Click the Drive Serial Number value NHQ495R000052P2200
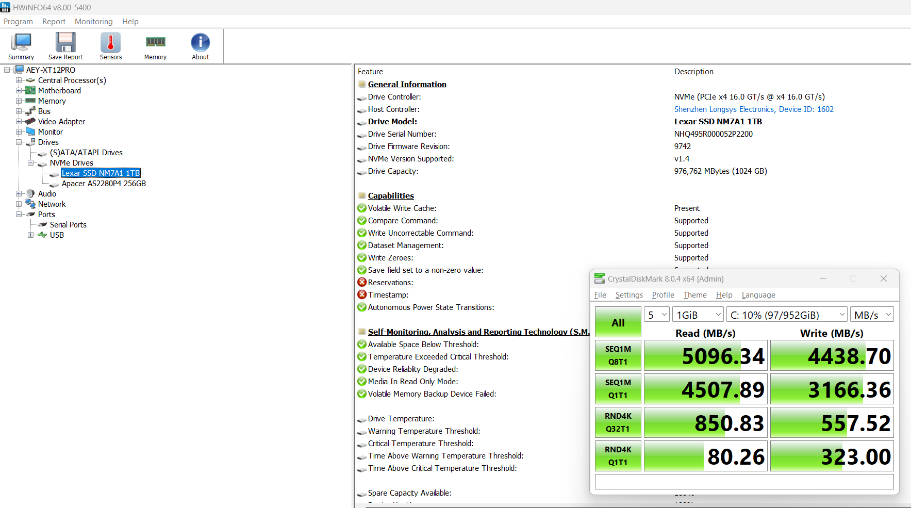 [714, 134]
